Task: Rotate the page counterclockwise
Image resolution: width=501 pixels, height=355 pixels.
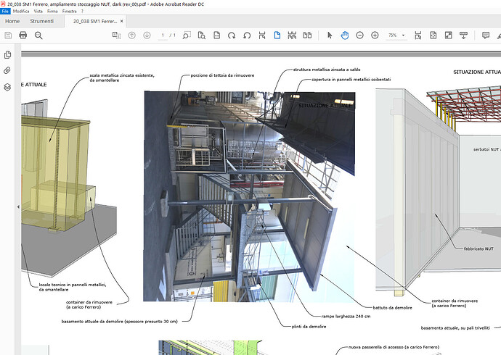Action: coord(247,35)
